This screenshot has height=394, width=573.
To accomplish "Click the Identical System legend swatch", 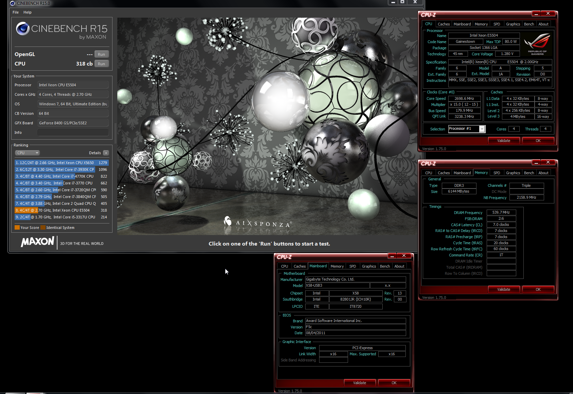I will pos(43,228).
